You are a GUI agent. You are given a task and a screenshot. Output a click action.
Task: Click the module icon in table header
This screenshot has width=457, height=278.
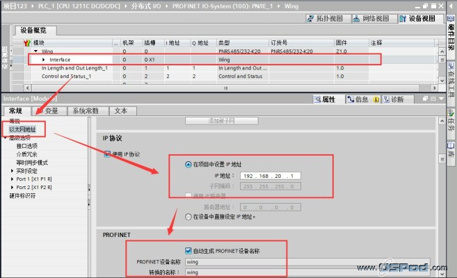[x=28, y=42]
